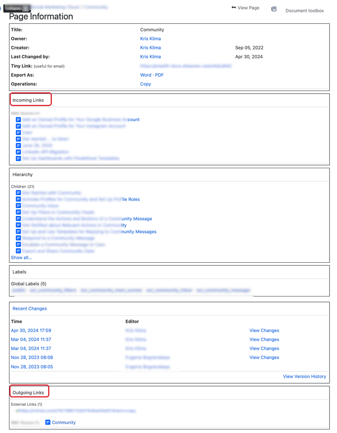Open the View Page link text
The width and height of the screenshot is (337, 433).
pos(248,8)
